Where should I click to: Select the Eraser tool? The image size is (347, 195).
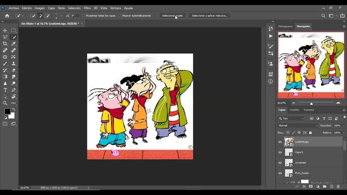click(13, 70)
